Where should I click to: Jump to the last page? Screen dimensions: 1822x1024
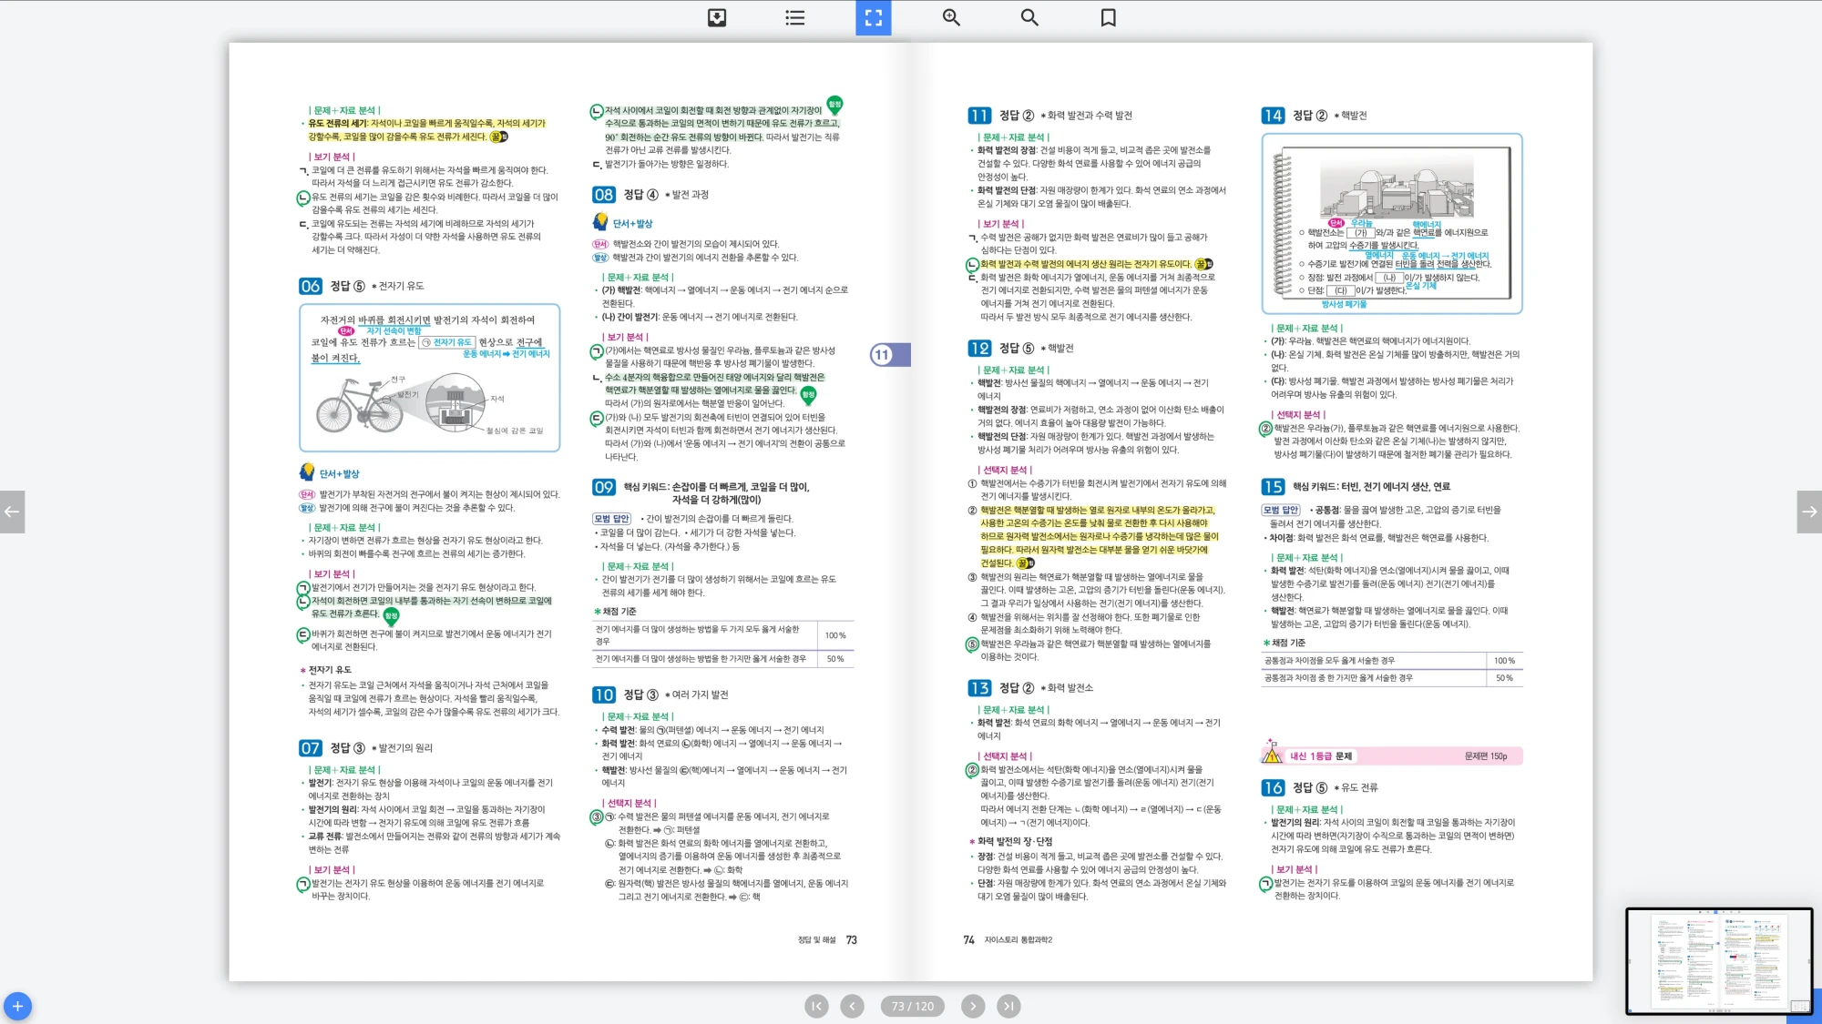1008,1006
